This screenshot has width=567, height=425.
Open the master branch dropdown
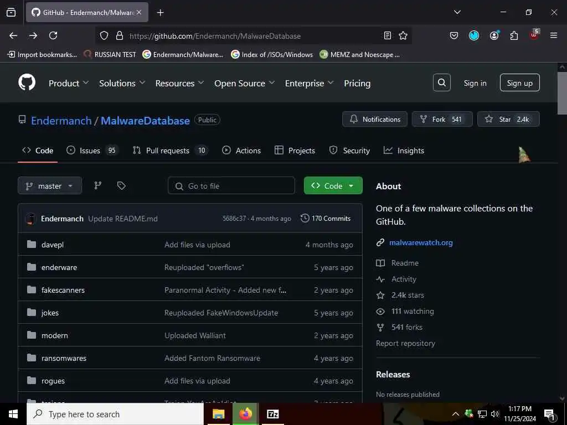coord(50,186)
